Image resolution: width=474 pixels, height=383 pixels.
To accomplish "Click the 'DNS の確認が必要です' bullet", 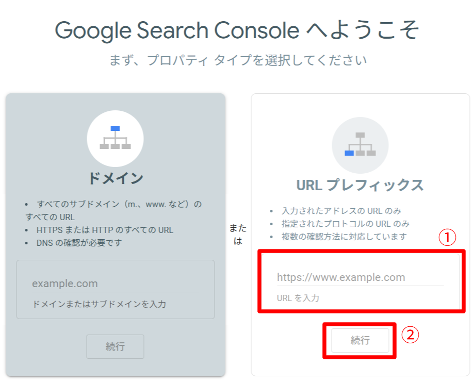I will (x=79, y=243).
